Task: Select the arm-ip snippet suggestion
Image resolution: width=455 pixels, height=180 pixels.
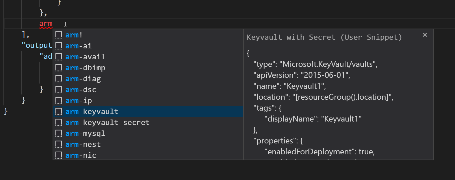Action: 79,101
